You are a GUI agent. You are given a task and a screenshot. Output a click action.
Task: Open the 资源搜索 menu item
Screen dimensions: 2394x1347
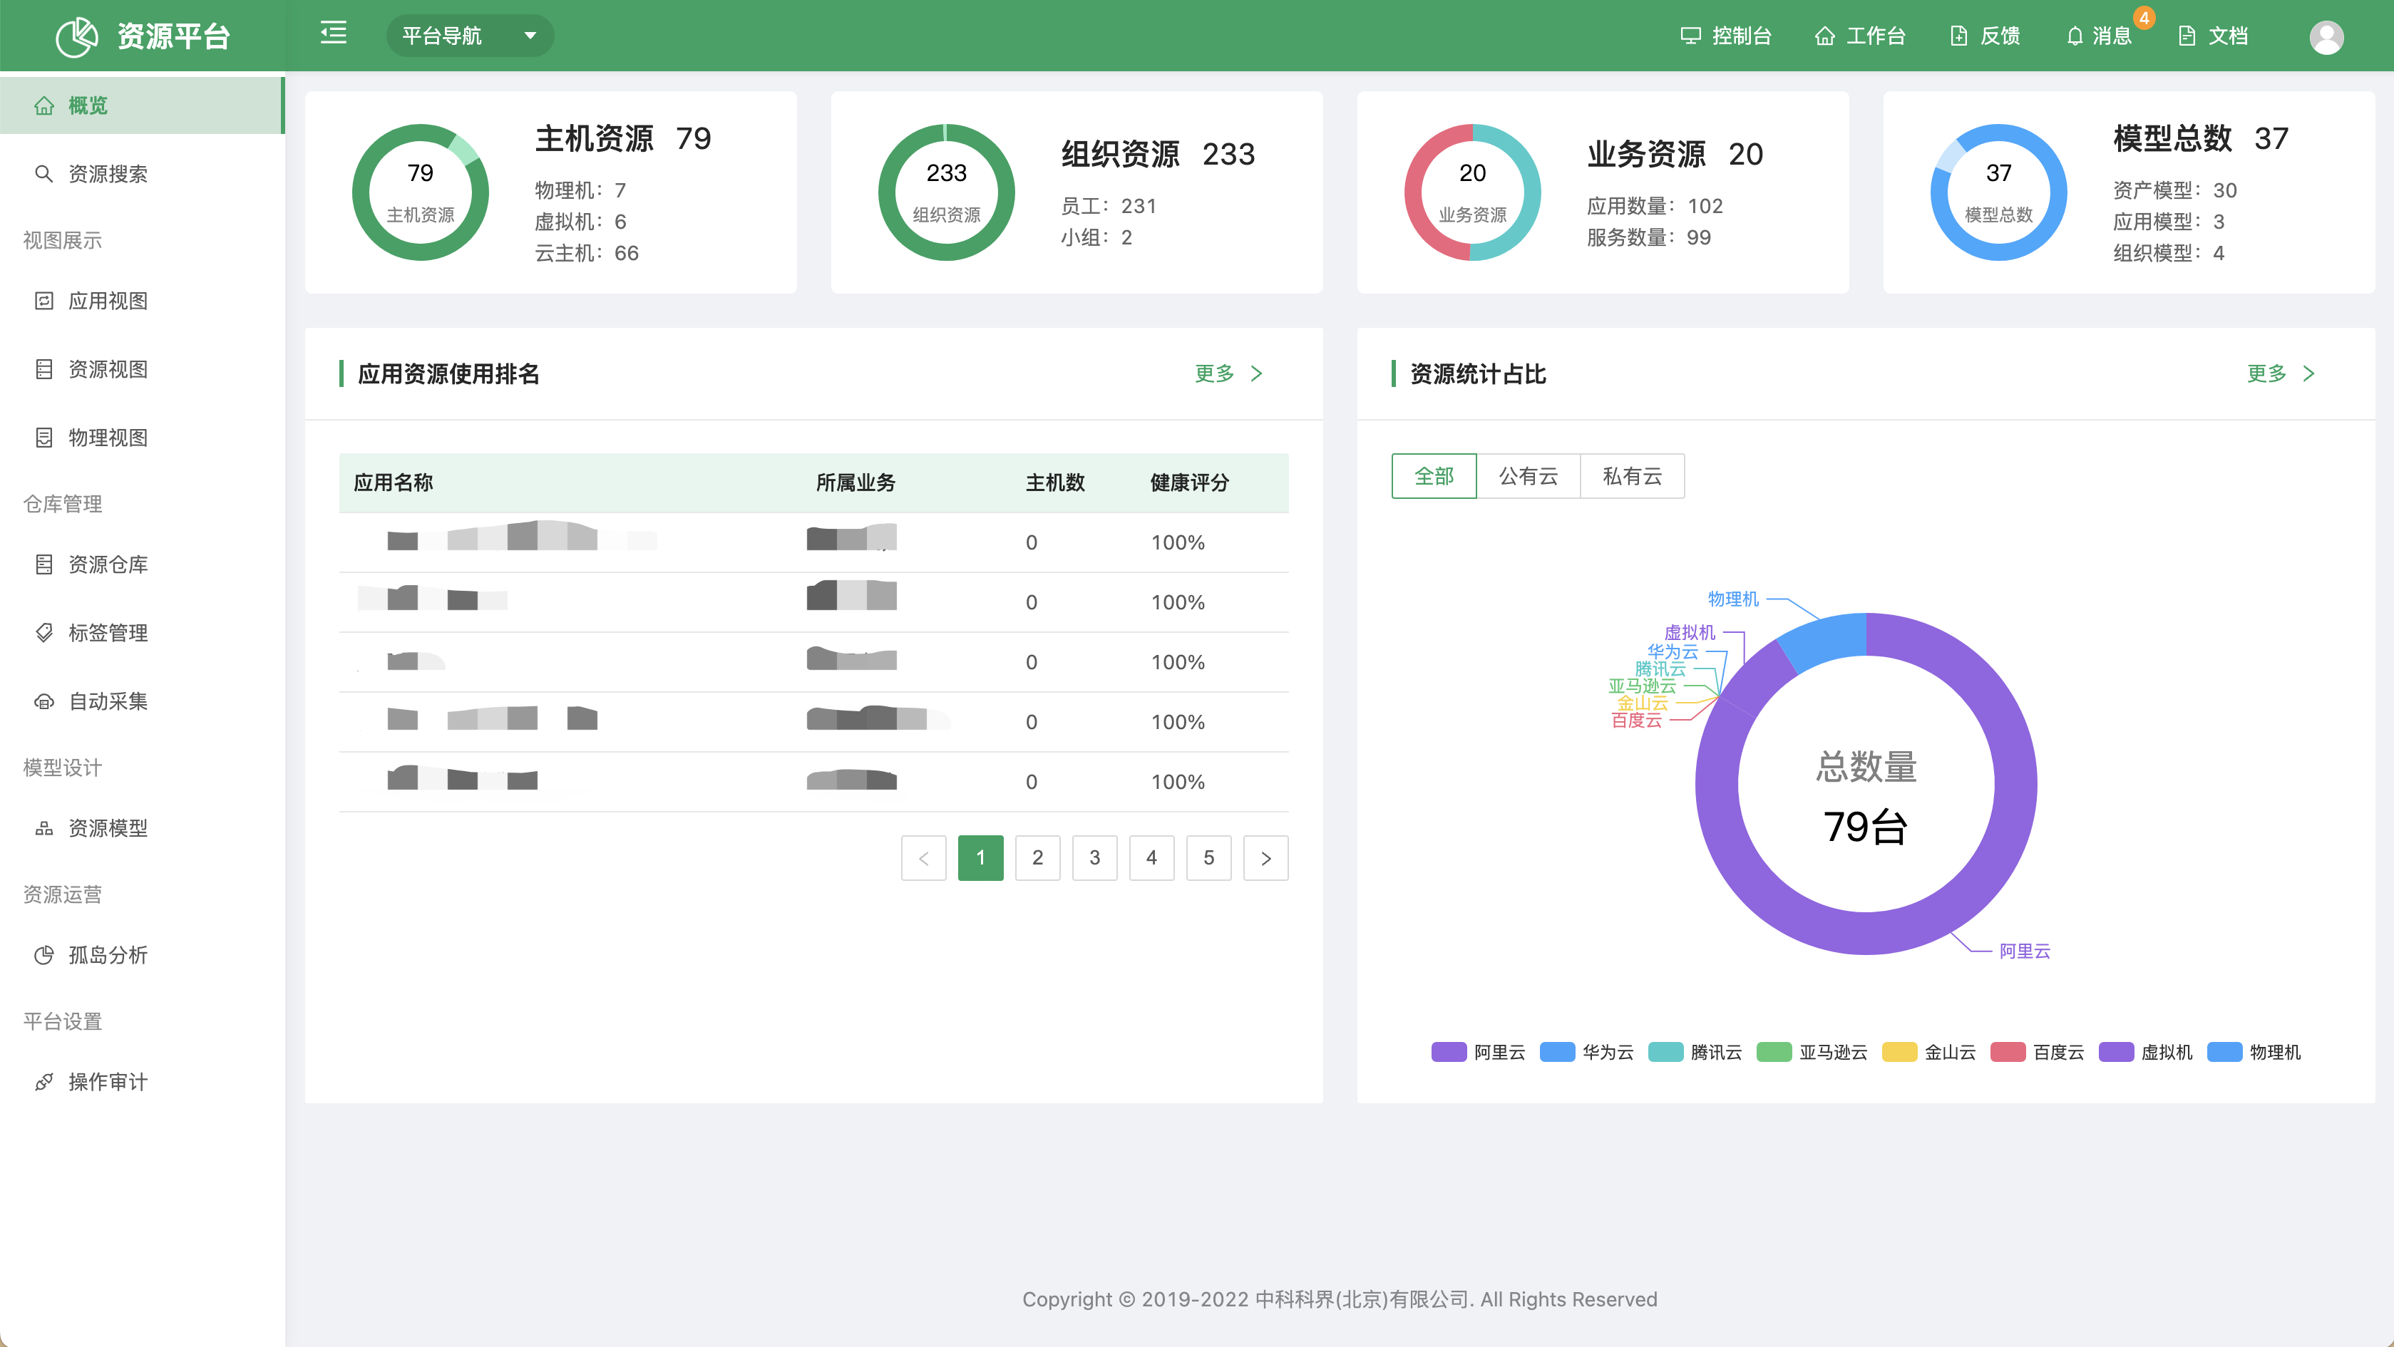(x=142, y=174)
